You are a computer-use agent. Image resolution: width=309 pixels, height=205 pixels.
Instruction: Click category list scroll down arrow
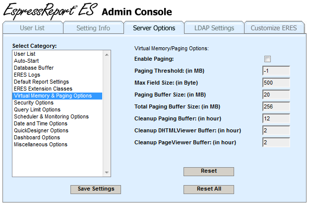(x=107, y=172)
